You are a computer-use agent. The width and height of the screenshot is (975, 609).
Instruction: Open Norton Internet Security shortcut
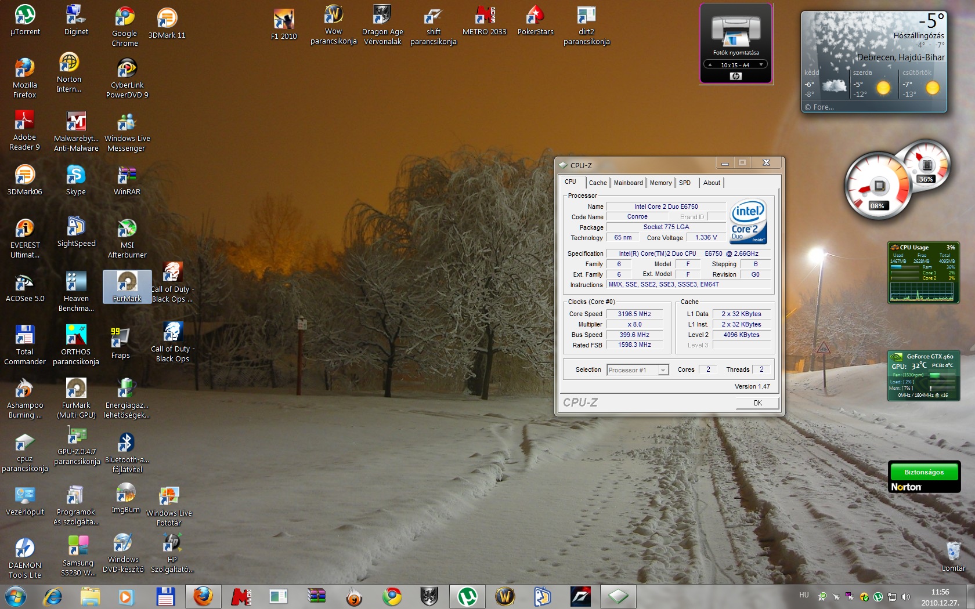click(68, 72)
